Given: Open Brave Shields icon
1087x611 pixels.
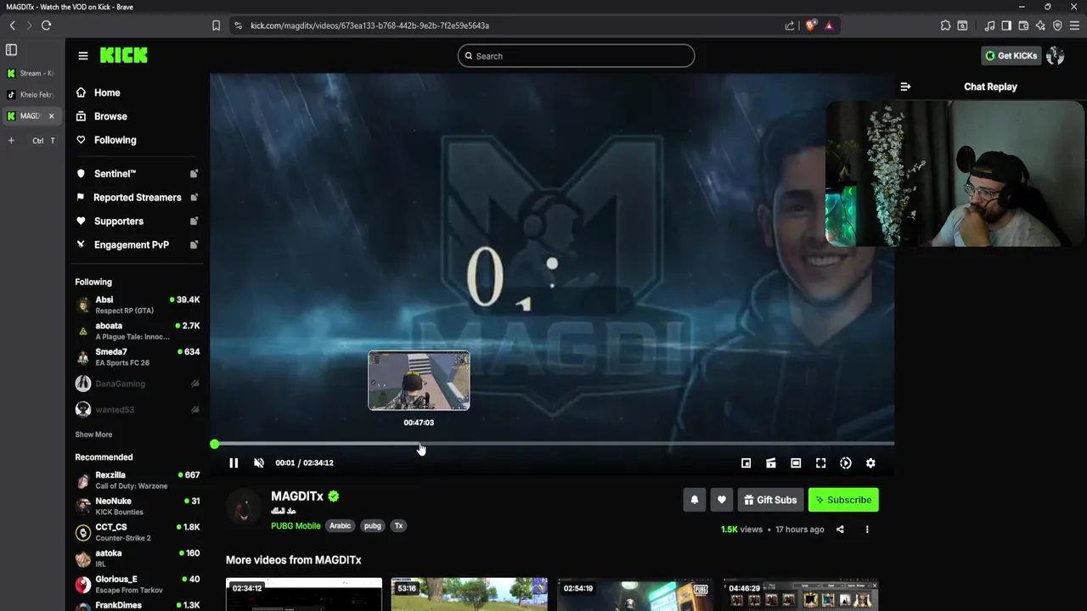Looking at the screenshot, I should (811, 25).
